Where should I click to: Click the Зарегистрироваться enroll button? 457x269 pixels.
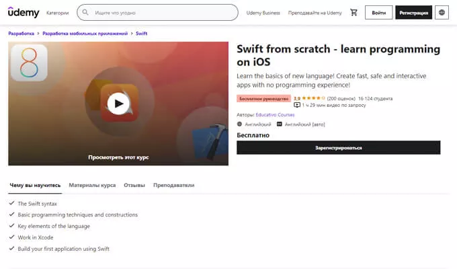(338, 148)
